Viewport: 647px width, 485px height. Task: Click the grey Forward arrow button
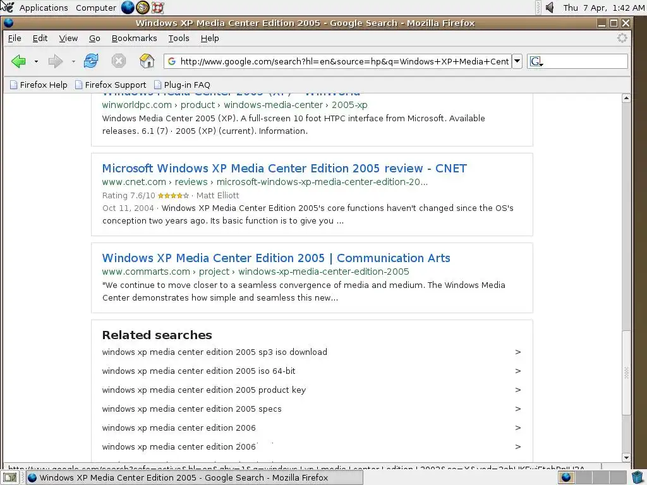tap(56, 61)
